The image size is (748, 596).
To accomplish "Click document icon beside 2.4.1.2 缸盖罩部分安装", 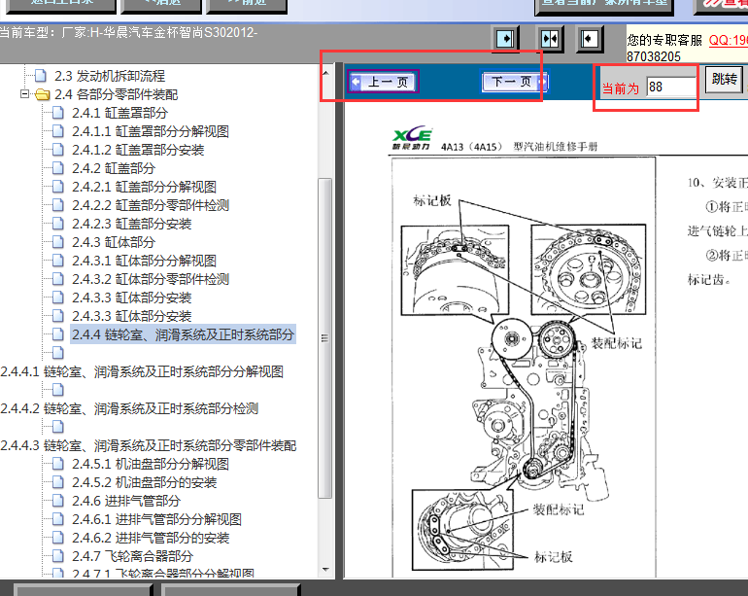I will tap(57, 150).
